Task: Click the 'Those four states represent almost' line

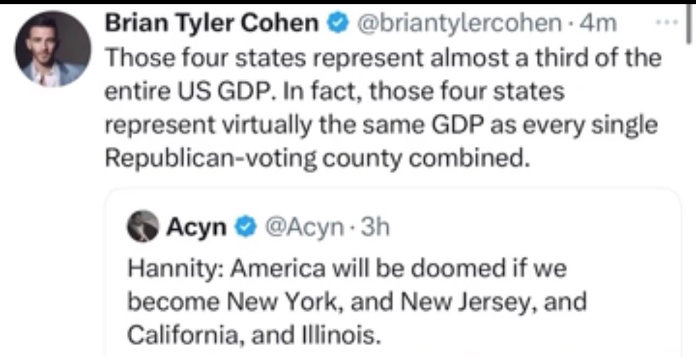Action: [383, 58]
